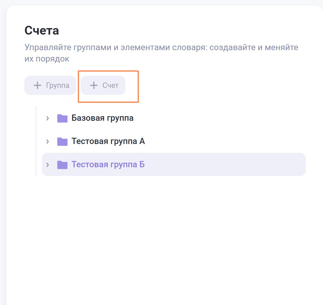Screen dimensions: 323x305
Task: Click the purple folder icon of Тестовая группа Б
Action: tap(62, 165)
